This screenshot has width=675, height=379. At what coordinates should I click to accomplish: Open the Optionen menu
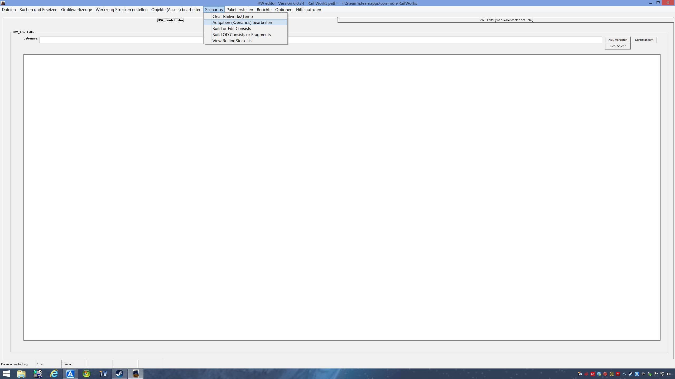coord(283,9)
